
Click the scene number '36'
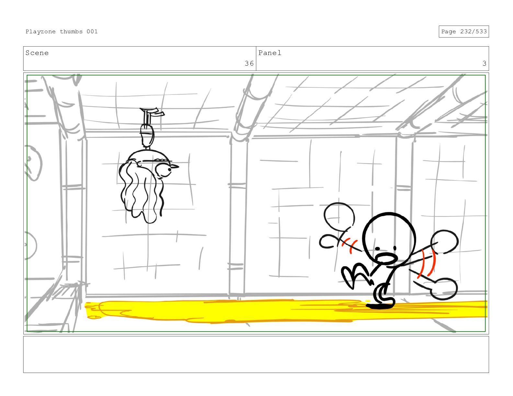click(249, 63)
